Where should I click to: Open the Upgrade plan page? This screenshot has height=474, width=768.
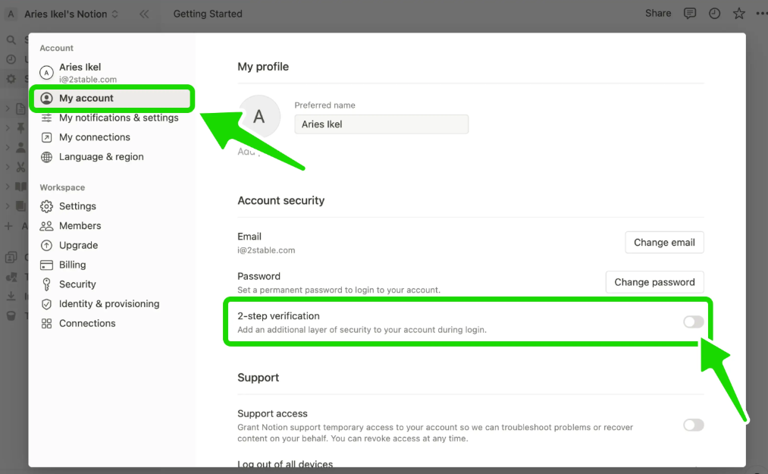click(x=112, y=246)
